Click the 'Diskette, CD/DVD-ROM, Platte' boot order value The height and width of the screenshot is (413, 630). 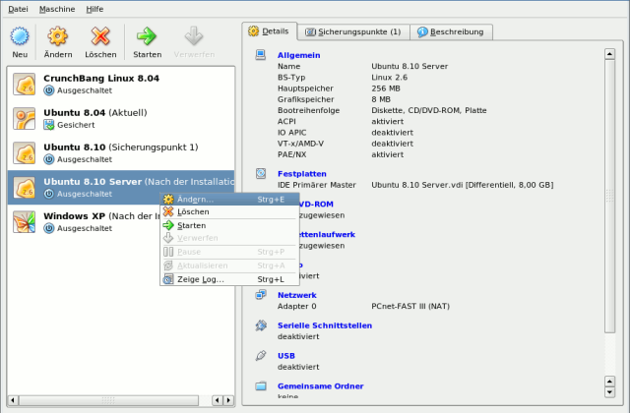pyautogui.click(x=429, y=110)
